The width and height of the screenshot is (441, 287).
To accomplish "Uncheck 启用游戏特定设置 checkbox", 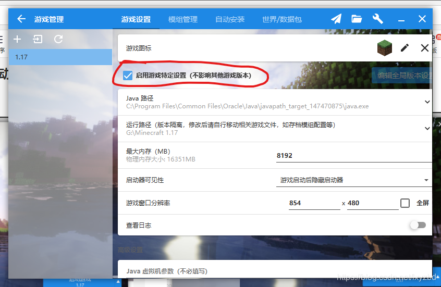I will pyautogui.click(x=128, y=76).
